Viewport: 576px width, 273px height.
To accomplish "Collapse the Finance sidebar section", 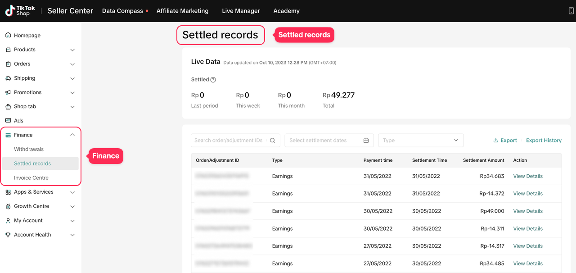I will pyautogui.click(x=72, y=135).
